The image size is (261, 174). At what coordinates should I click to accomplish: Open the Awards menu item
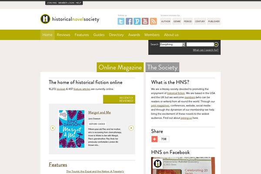coord(134,35)
